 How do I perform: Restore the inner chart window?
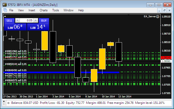click(164, 10)
